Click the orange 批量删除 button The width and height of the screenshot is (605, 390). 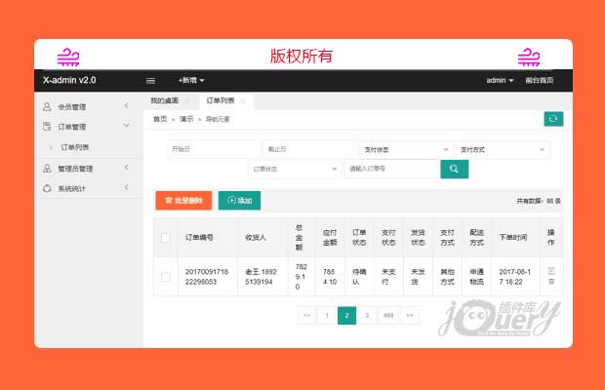(183, 201)
